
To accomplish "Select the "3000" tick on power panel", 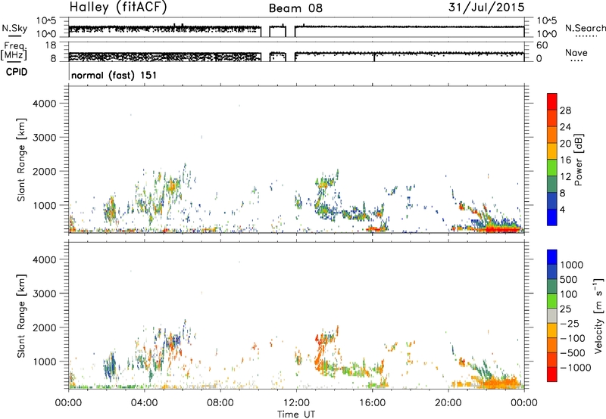I will click(45, 138).
